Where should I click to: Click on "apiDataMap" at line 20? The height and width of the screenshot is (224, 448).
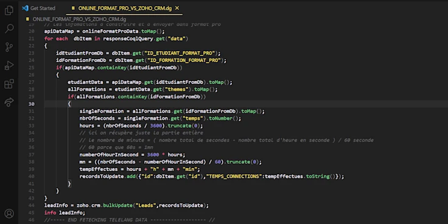coord(59,32)
